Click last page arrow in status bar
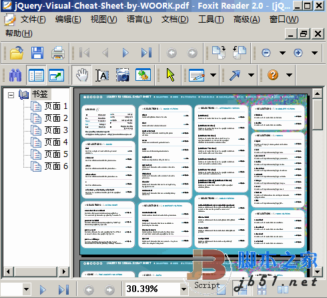This screenshot has width=327, height=298. (63, 289)
